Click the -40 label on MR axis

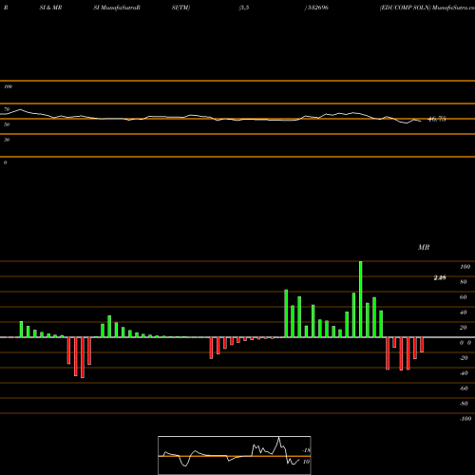point(464,373)
